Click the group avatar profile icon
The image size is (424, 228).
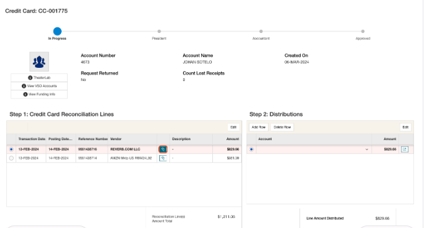click(39, 62)
